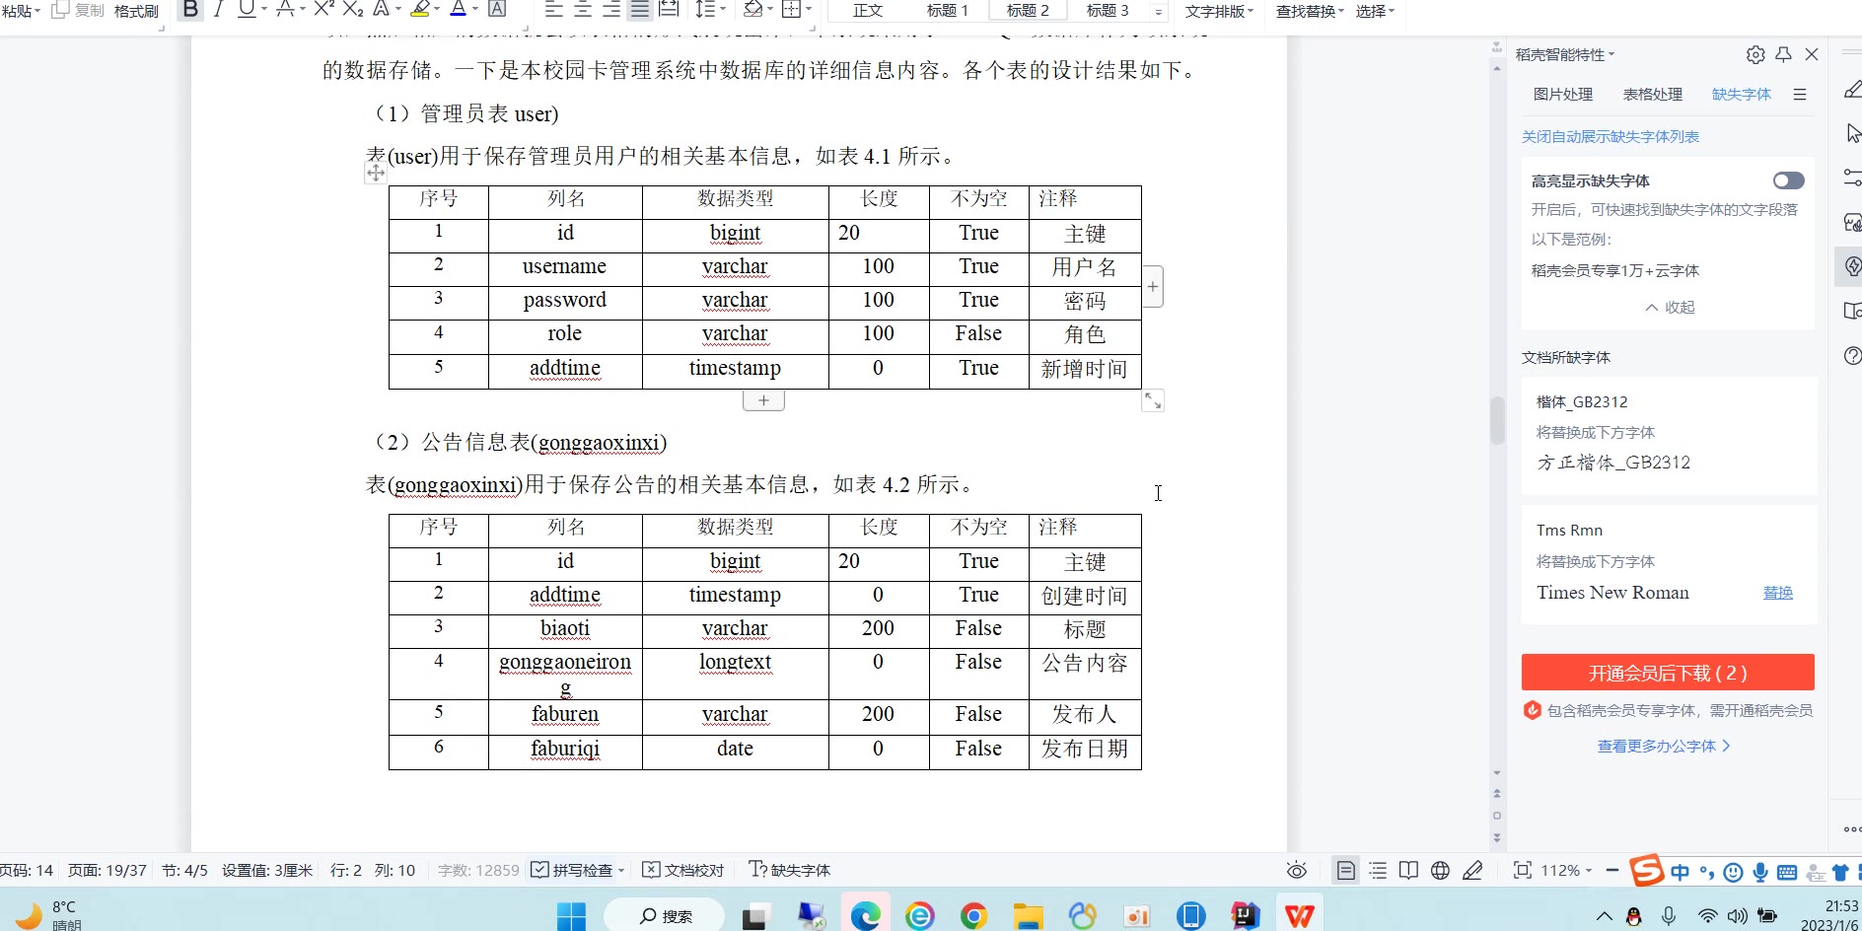Center align text
Image resolution: width=1862 pixels, height=931 pixels.
(x=583, y=10)
